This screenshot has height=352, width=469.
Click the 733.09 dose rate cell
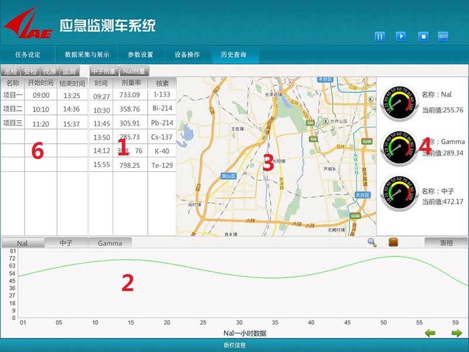(130, 95)
